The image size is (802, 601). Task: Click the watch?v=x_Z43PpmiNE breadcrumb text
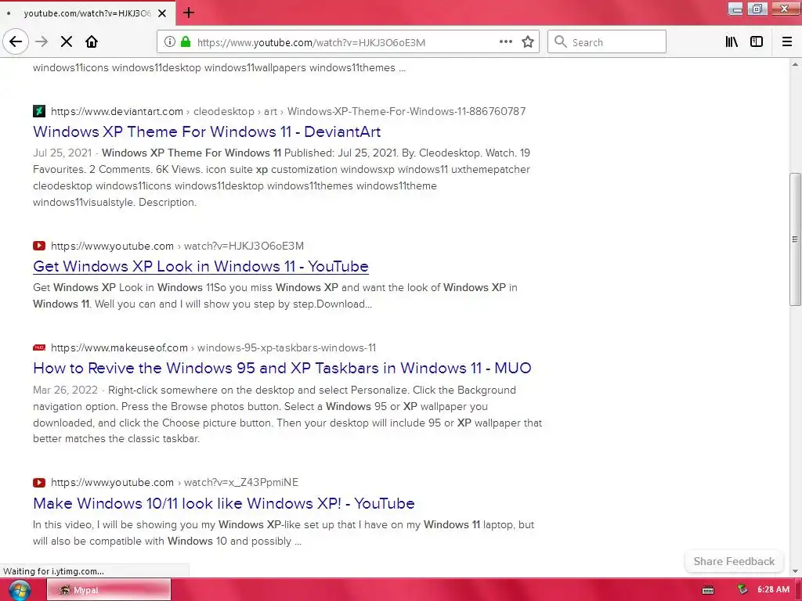pyautogui.click(x=241, y=482)
